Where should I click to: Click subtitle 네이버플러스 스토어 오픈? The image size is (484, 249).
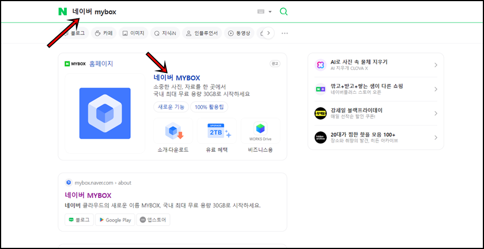point(356,92)
